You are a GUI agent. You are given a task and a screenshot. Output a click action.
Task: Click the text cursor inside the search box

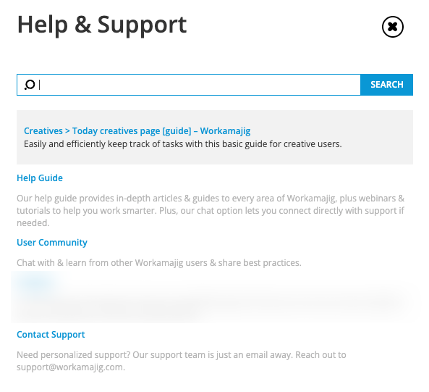pos(40,85)
